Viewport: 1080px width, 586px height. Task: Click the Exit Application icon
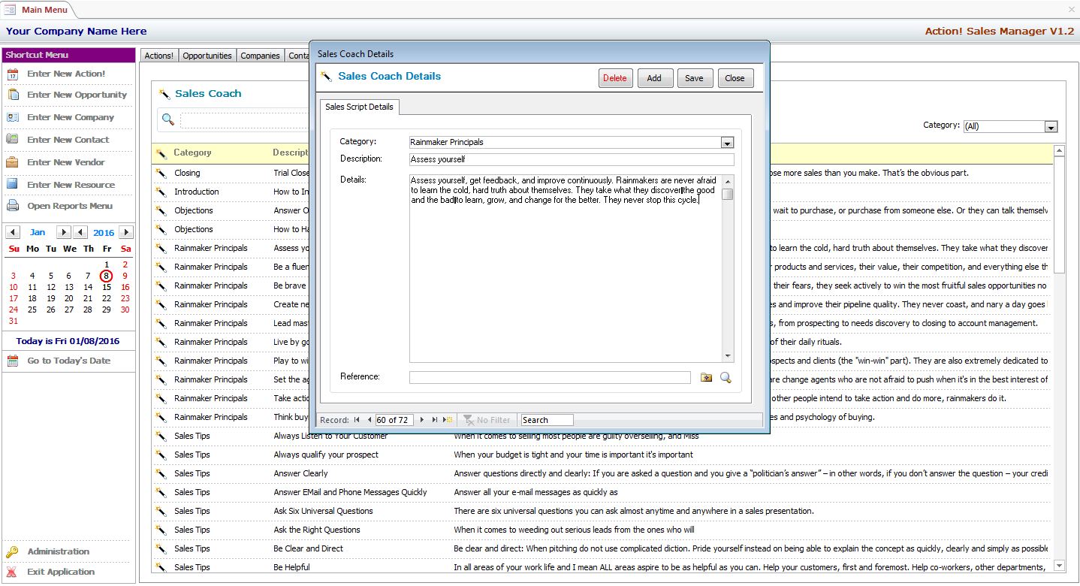tap(12, 572)
